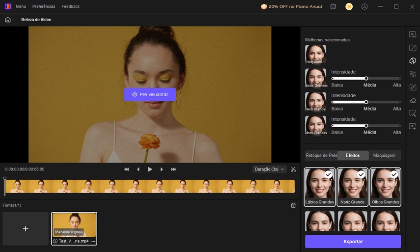Deselect the Lábios Grandes effect checkmark
This screenshot has height=252, width=420.
(x=329, y=174)
